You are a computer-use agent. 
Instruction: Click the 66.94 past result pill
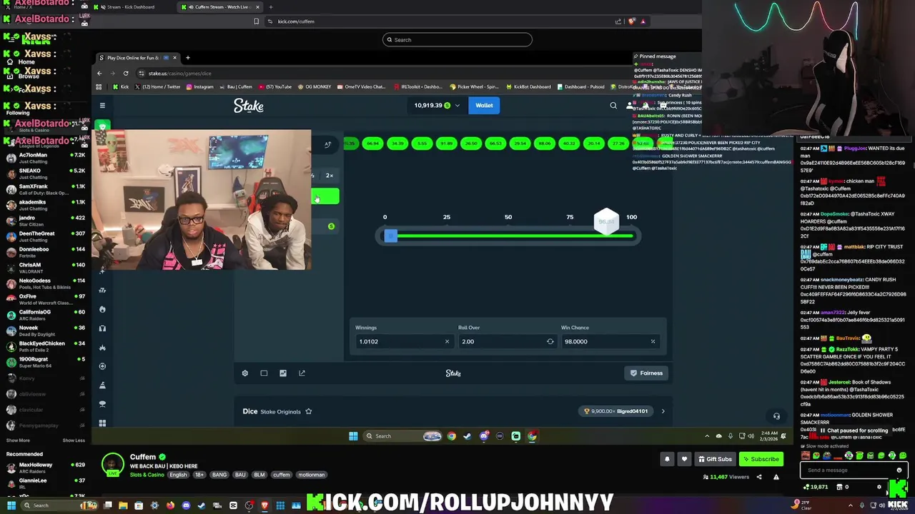372,143
